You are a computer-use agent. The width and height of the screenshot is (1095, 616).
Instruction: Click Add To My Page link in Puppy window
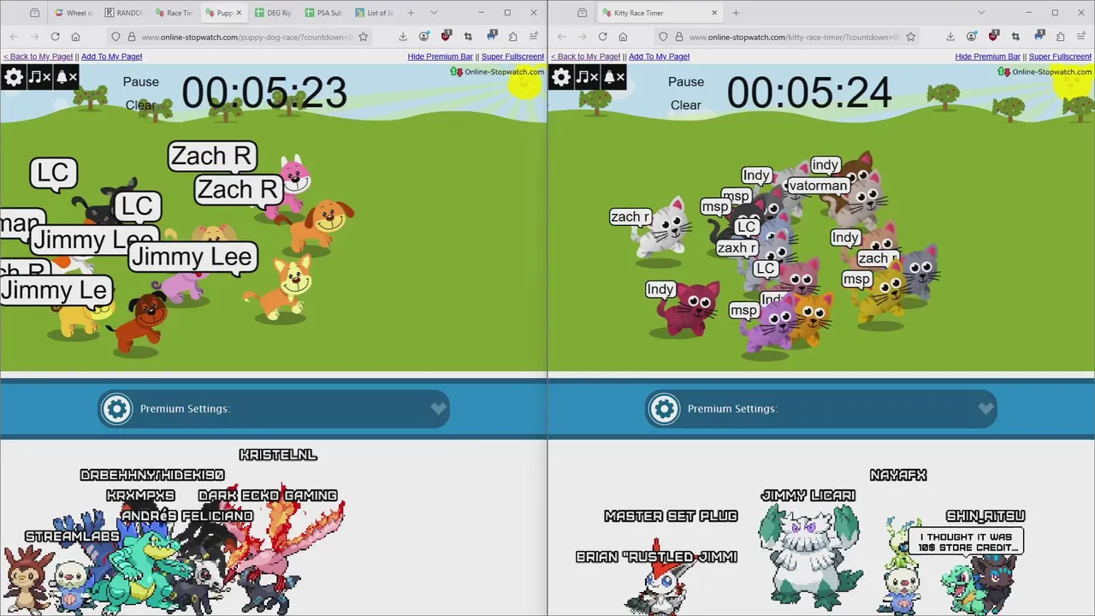click(x=111, y=56)
